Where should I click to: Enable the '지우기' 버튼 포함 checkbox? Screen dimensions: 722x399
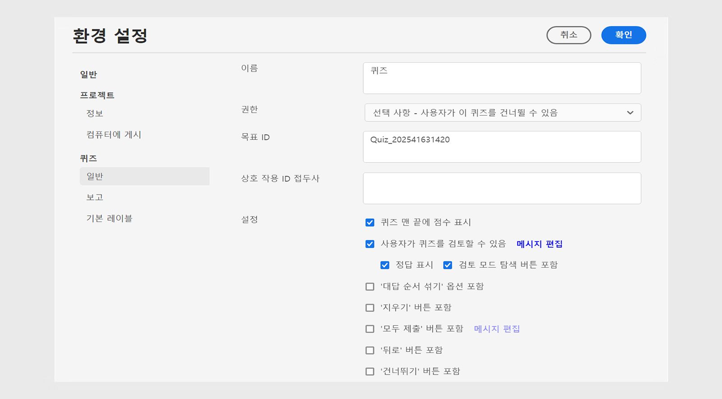tap(370, 308)
